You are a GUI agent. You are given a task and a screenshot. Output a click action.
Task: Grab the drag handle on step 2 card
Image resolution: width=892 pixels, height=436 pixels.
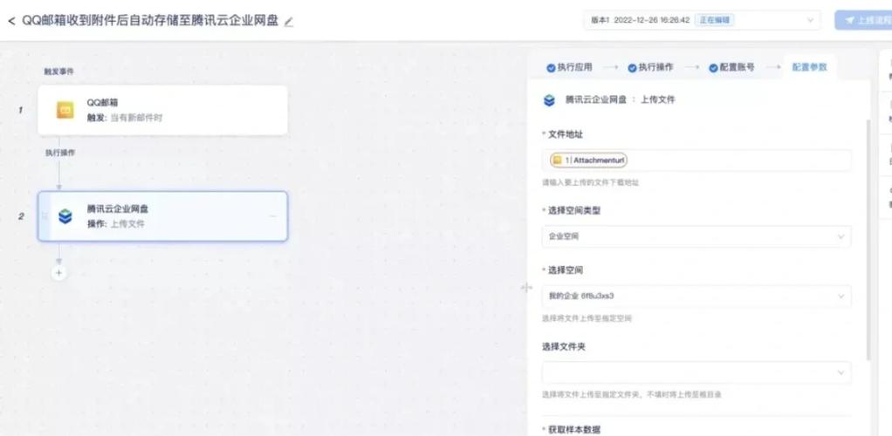pos(45,216)
